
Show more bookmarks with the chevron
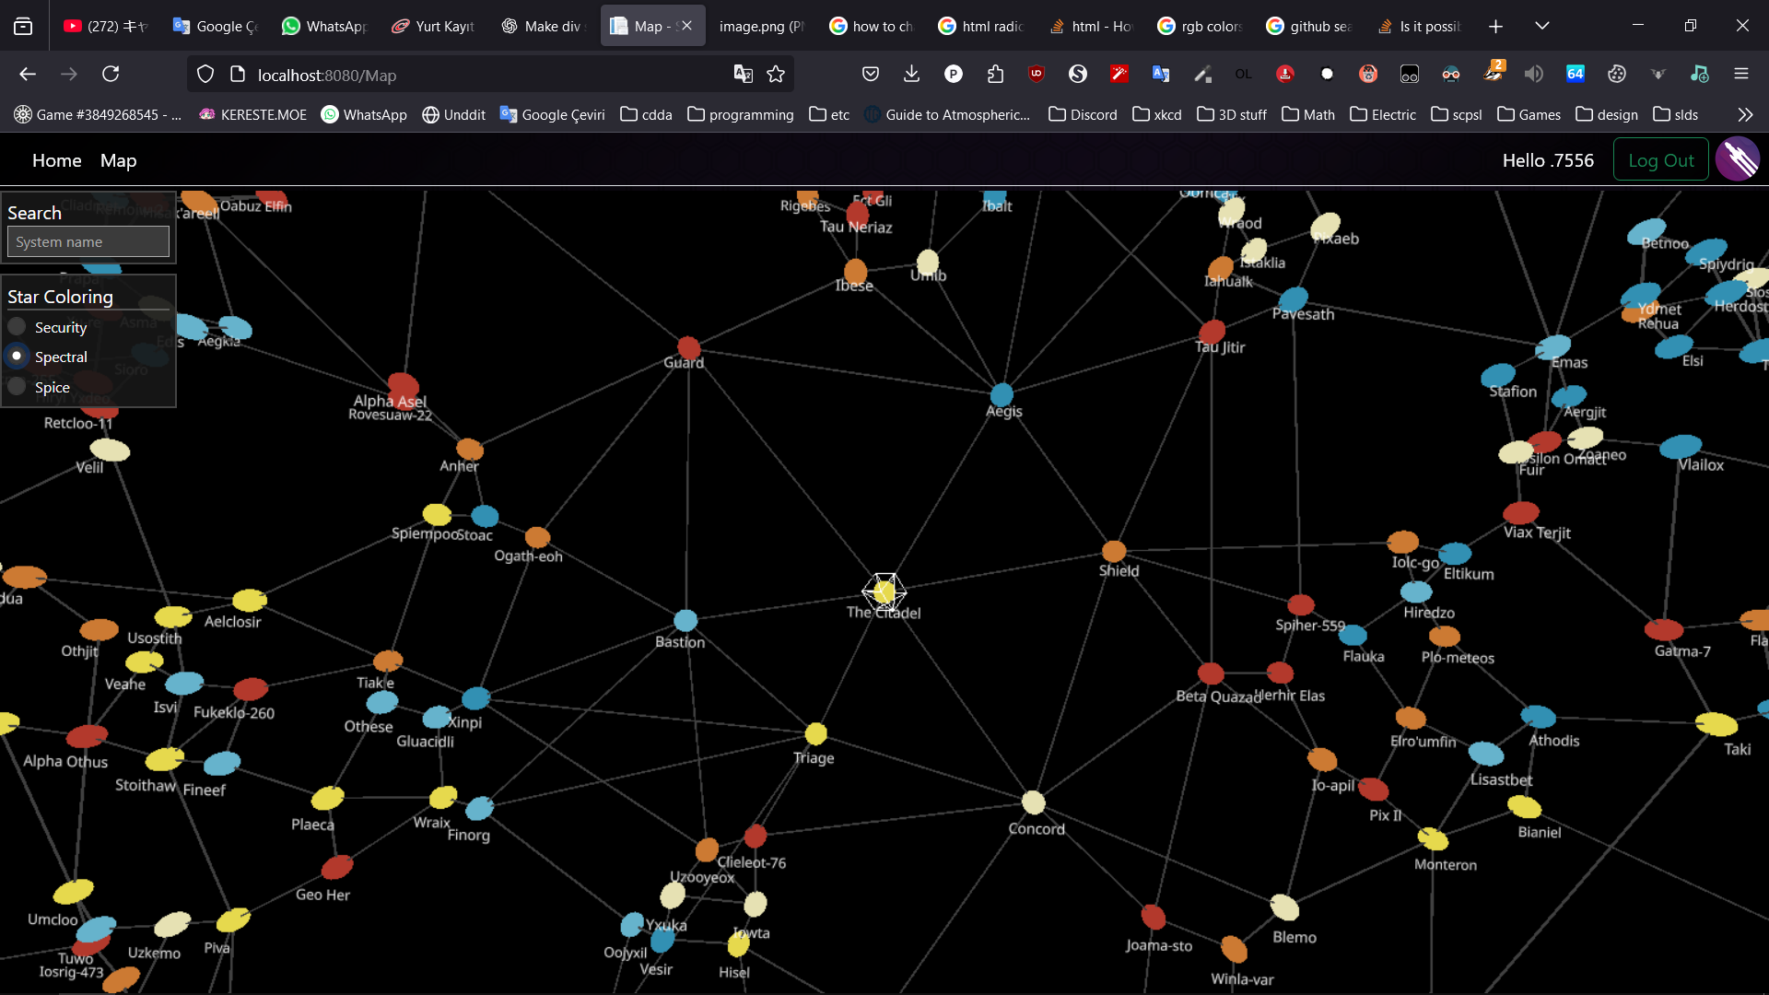tap(1745, 115)
